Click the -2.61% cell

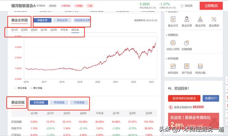[x=51, y=129]
